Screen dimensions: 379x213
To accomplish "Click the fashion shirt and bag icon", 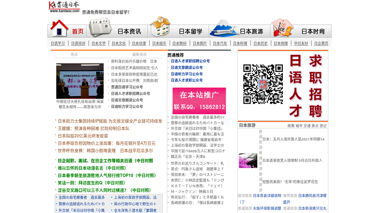I will [282, 27].
